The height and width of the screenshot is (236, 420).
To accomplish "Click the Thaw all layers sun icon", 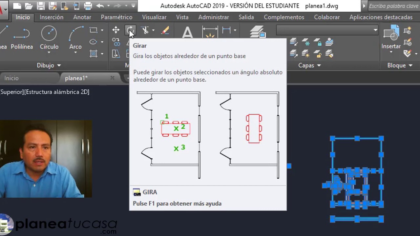I will click(305, 53).
